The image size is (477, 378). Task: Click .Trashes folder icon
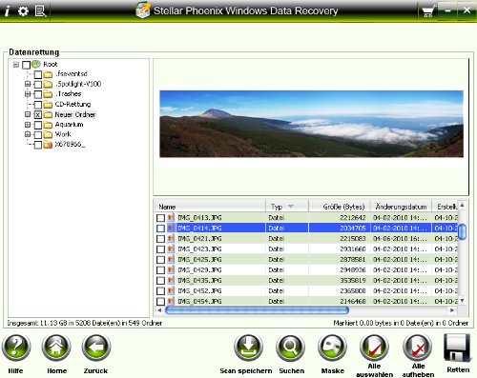(x=48, y=94)
